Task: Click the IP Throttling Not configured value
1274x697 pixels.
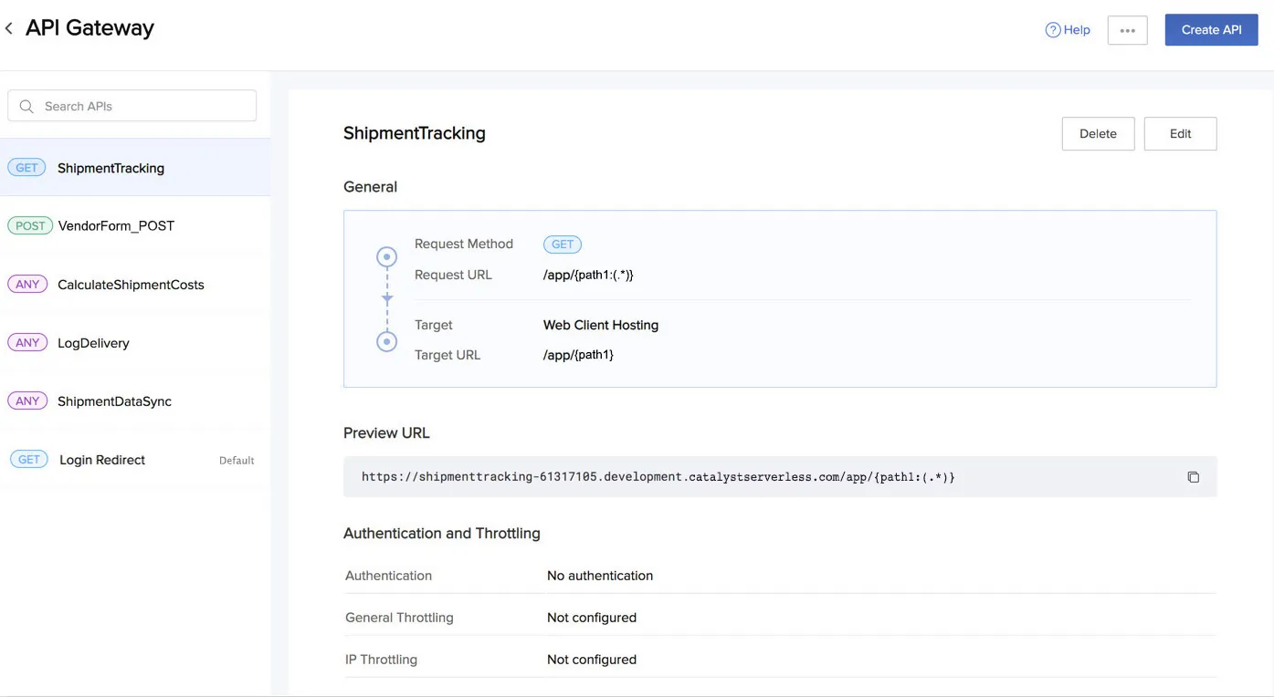Action: pyautogui.click(x=592, y=660)
